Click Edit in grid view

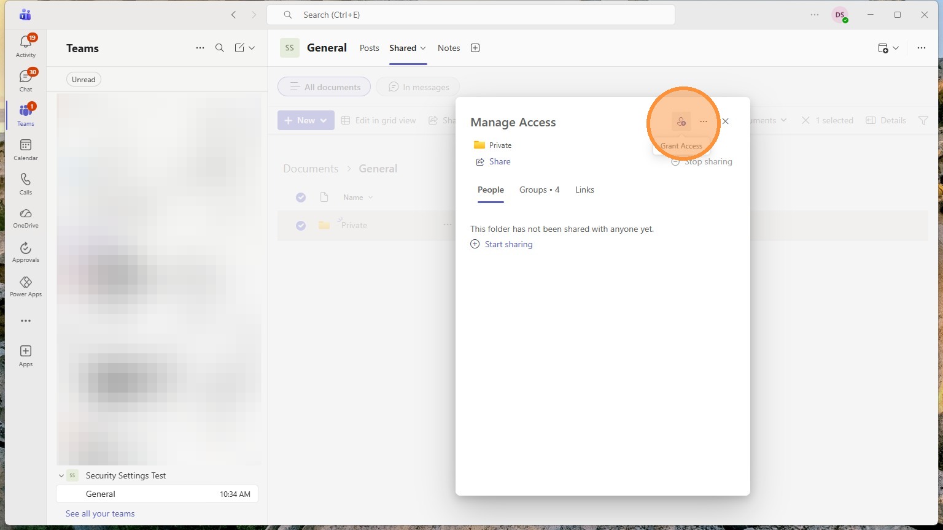pos(379,120)
